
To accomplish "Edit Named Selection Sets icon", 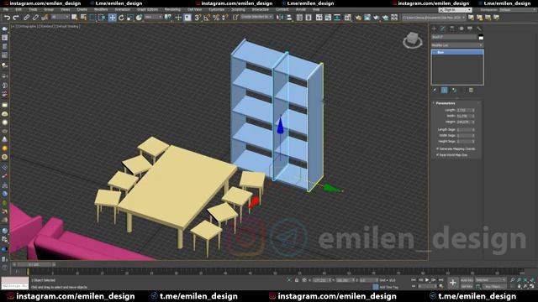I will point(235,18).
